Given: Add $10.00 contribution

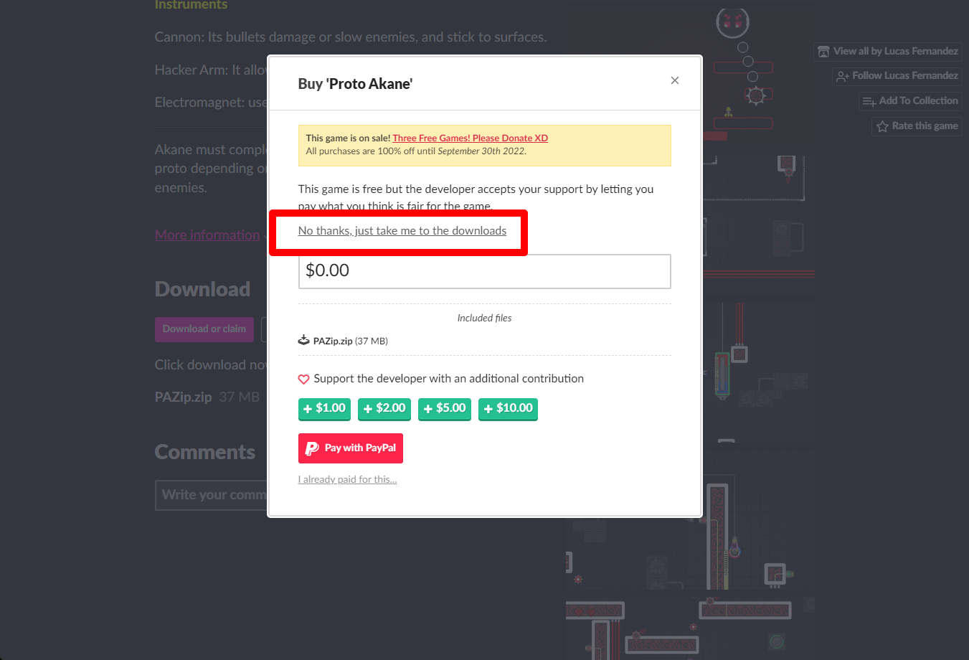Looking at the screenshot, I should [x=508, y=409].
